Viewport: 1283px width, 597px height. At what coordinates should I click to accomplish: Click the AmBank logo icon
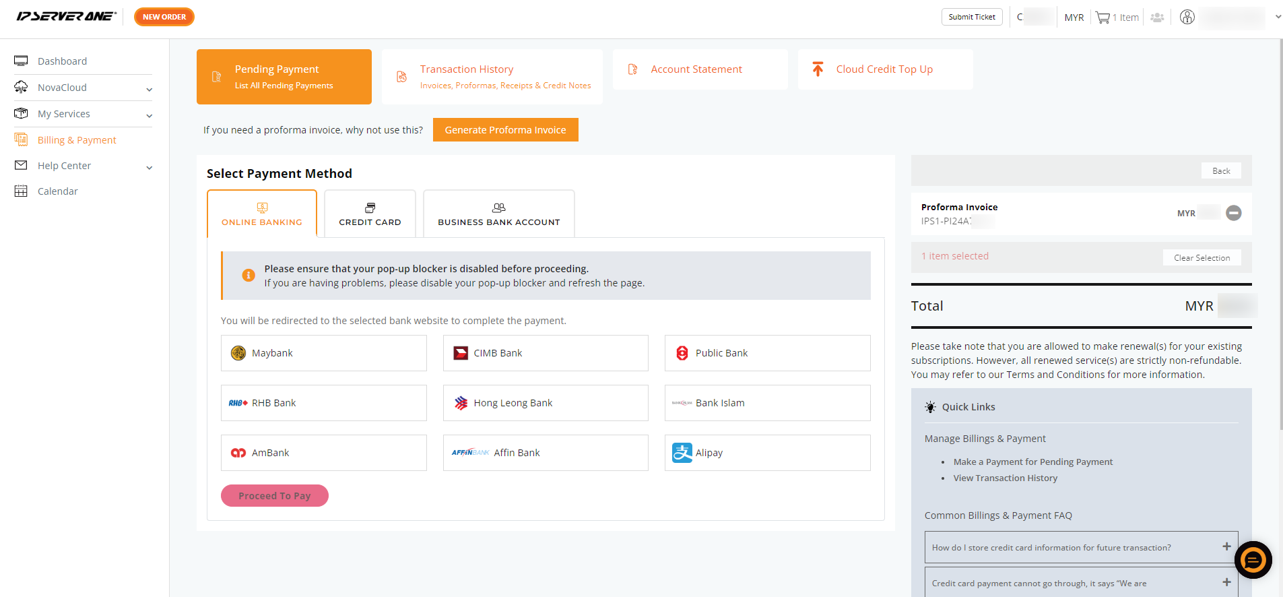coord(238,453)
